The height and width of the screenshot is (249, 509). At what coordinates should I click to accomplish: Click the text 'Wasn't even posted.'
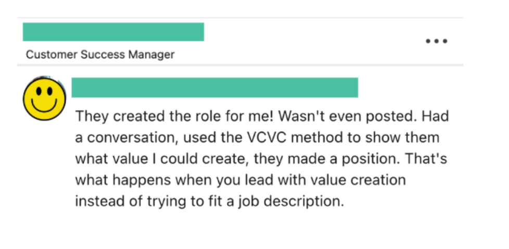pos(353,116)
